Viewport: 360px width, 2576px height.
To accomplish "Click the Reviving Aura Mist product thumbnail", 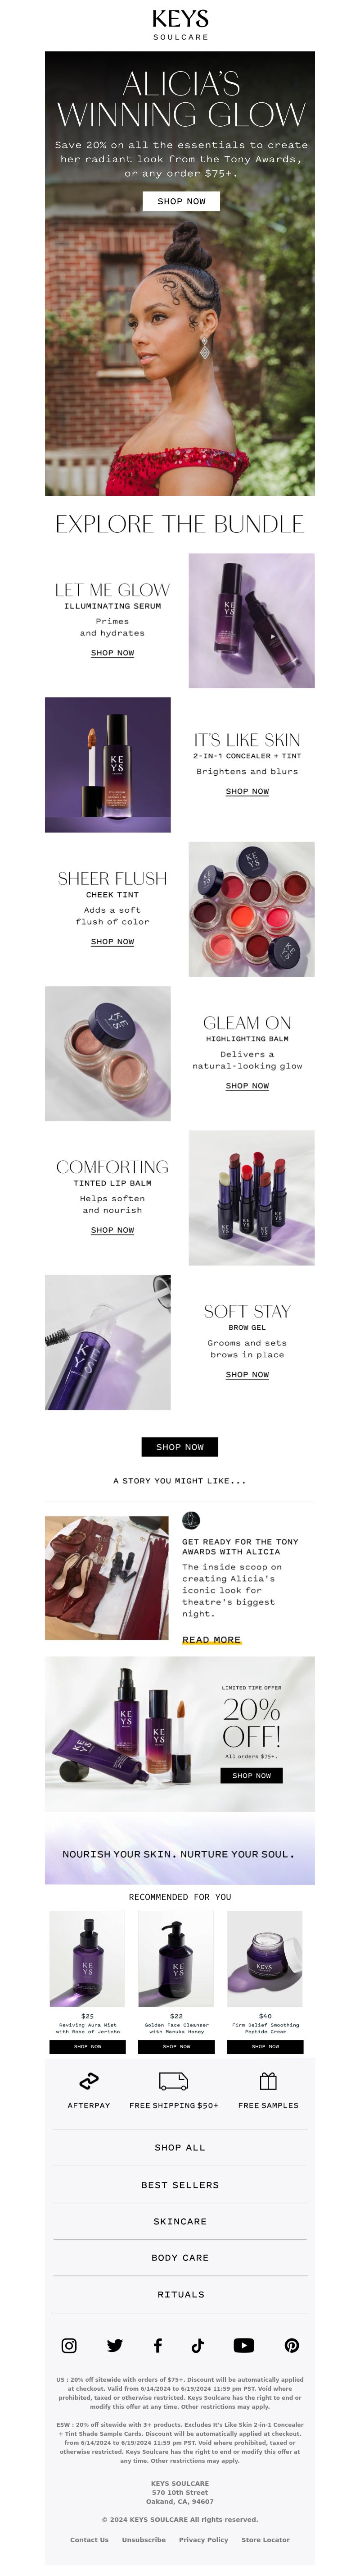I will (x=88, y=1959).
